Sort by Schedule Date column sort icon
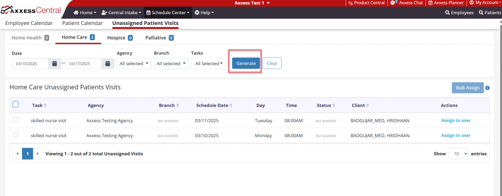The width and height of the screenshot is (502, 196). coord(231,105)
